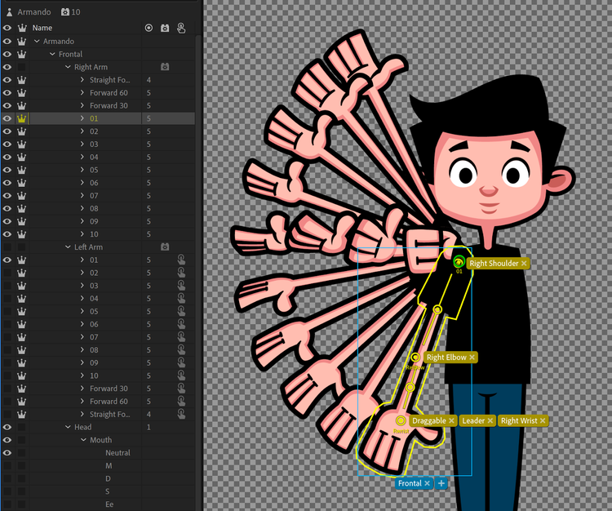Remove the Draggable tag using its X
Image resolution: width=612 pixels, height=511 pixels.
pos(453,421)
